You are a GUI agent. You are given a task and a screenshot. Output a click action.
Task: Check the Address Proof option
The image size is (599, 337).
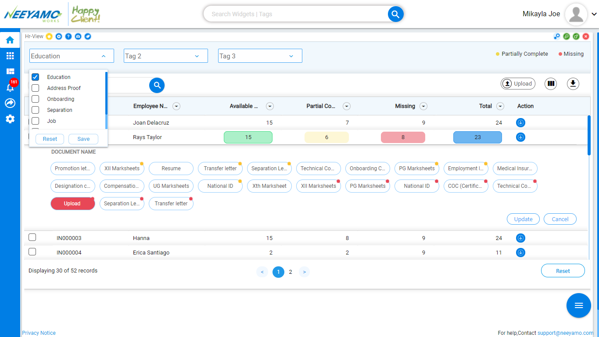pos(36,88)
